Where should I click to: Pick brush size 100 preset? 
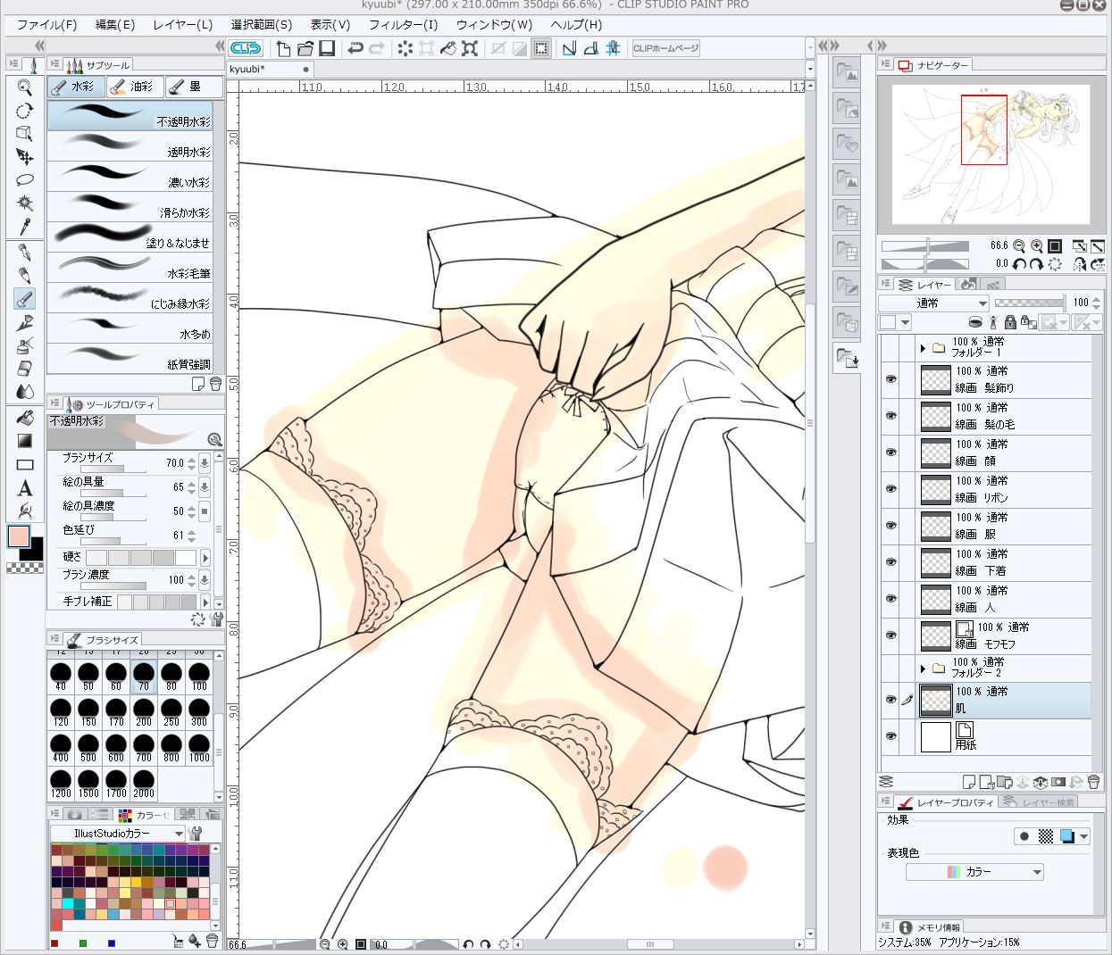click(199, 677)
